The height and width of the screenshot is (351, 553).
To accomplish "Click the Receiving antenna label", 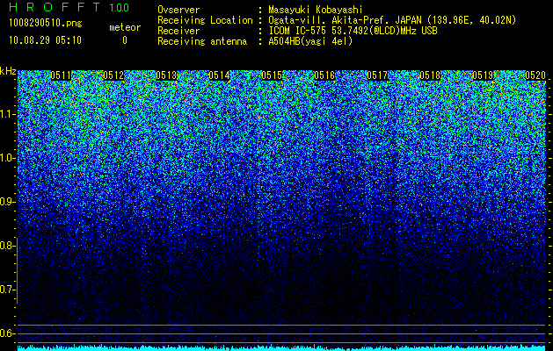I will [202, 41].
